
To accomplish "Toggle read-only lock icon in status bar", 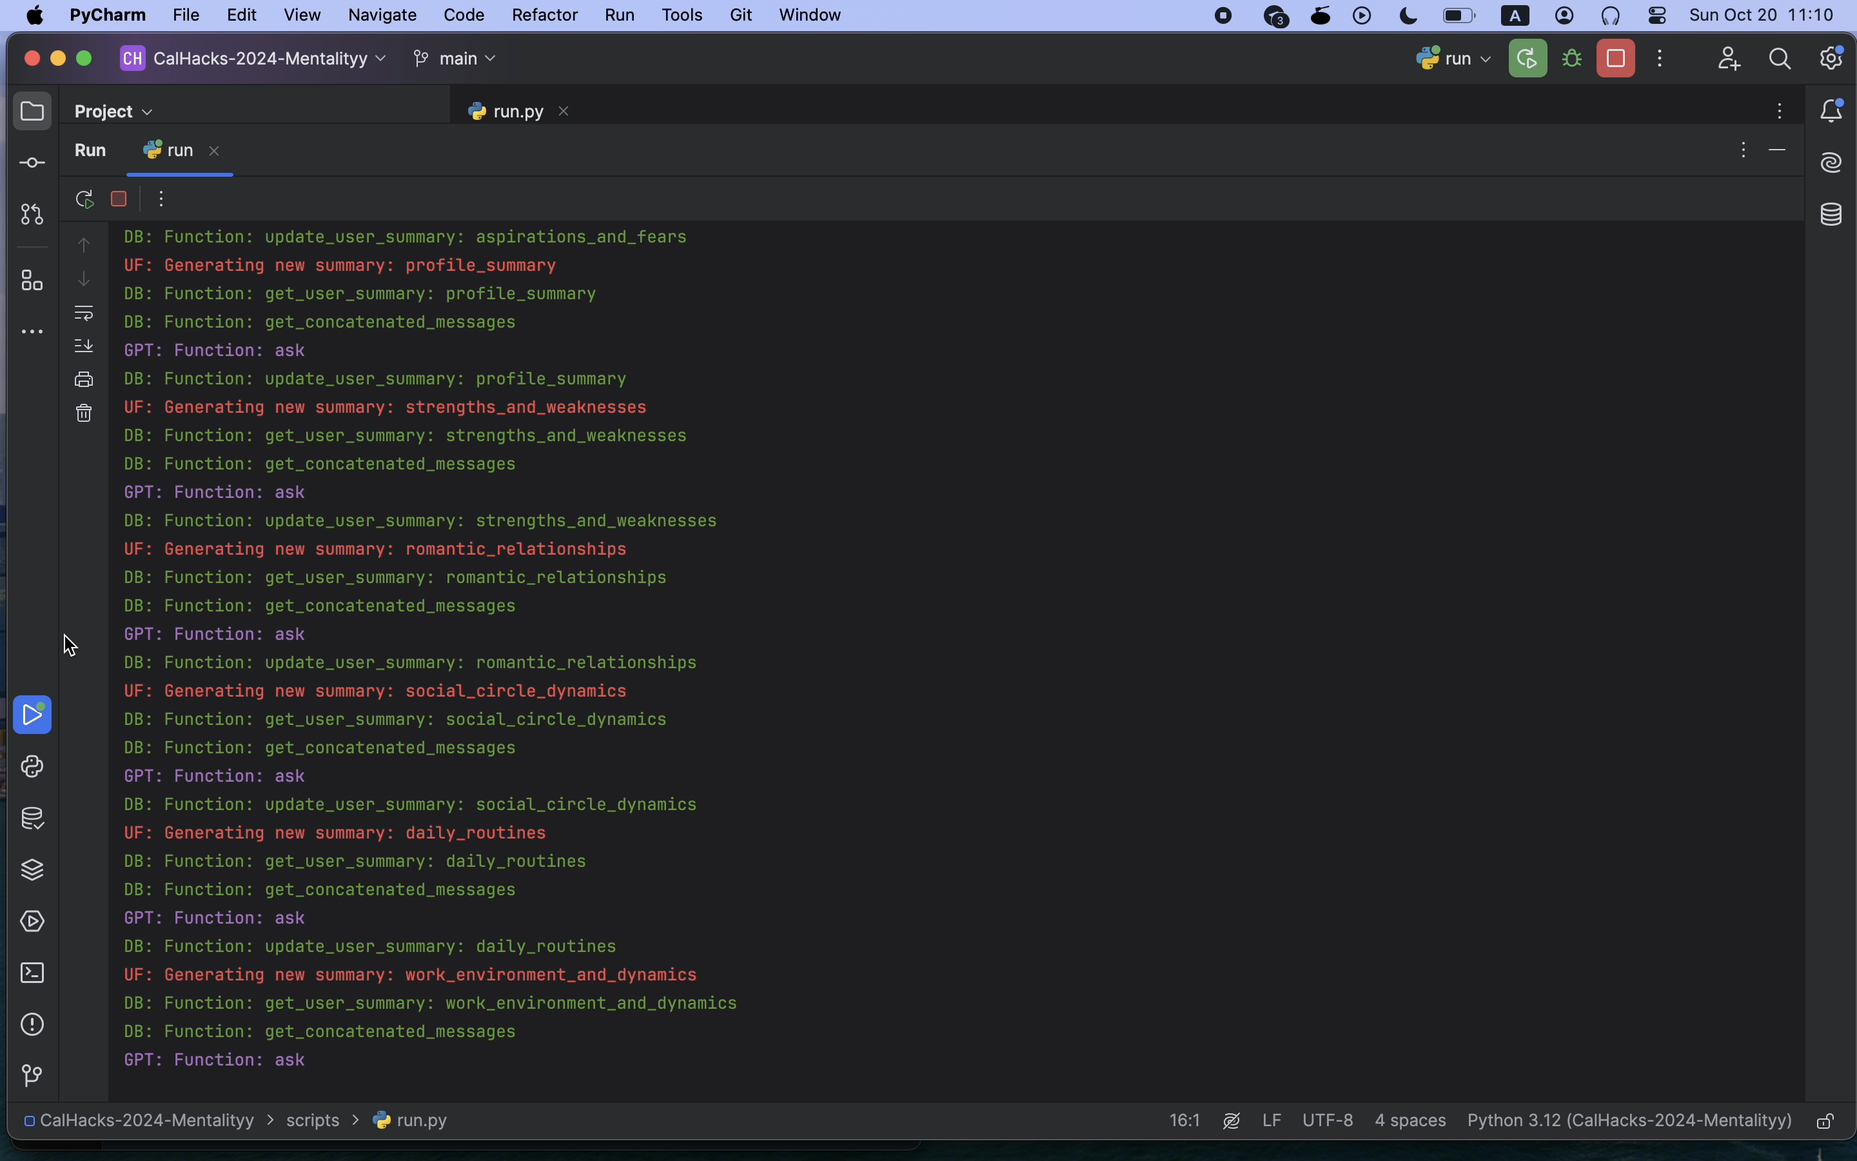I will pyautogui.click(x=1826, y=1122).
